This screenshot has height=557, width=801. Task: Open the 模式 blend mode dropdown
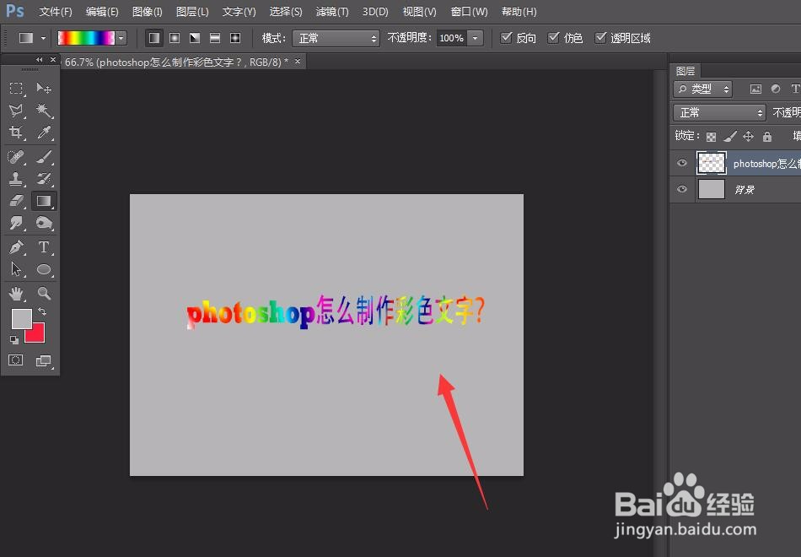pyautogui.click(x=336, y=38)
